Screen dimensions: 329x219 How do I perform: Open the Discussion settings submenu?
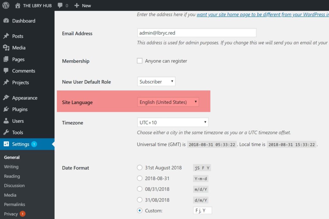pyautogui.click(x=14, y=186)
